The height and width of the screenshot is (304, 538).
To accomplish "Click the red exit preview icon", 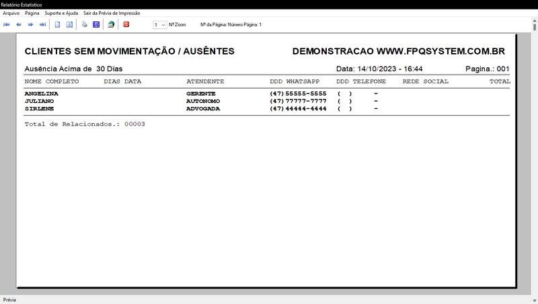I will 126,24.
